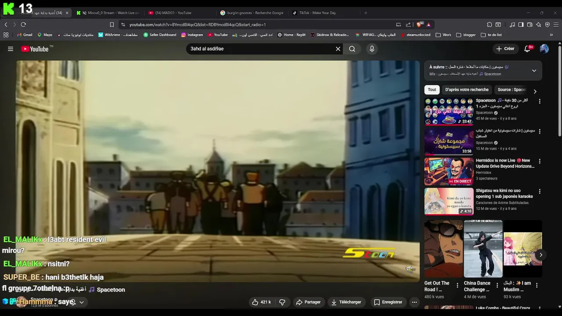The height and width of the screenshot is (316, 562).
Task: Expand the blogger bookmarks folder
Action: (x=466, y=35)
